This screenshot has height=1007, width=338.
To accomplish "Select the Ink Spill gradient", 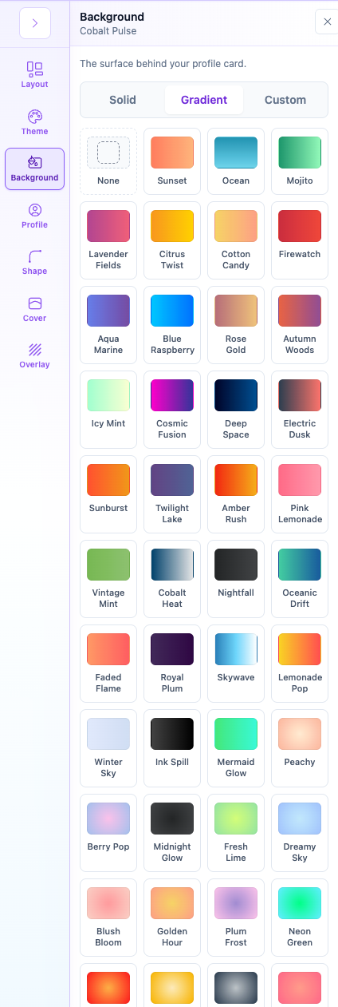I will click(x=172, y=748).
